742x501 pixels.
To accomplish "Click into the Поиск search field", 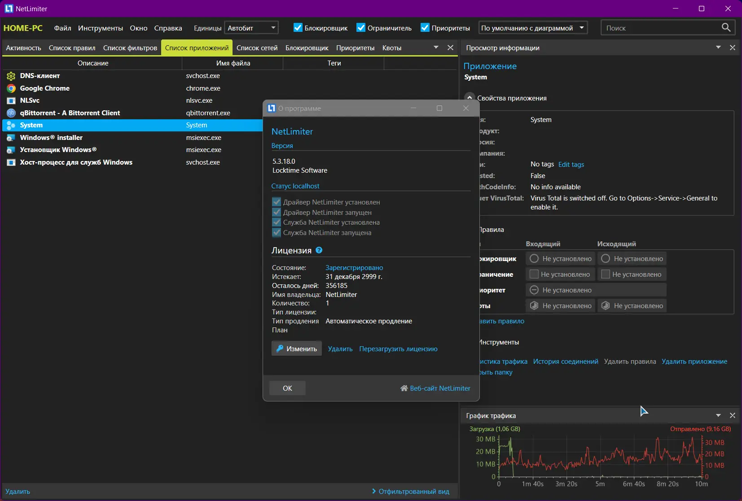I will point(661,28).
